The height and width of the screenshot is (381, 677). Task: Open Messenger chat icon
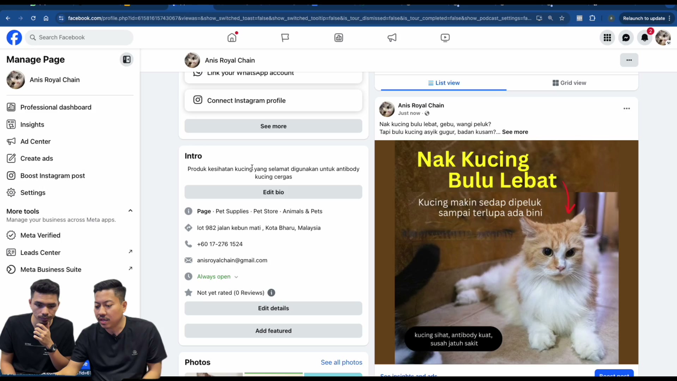click(626, 37)
